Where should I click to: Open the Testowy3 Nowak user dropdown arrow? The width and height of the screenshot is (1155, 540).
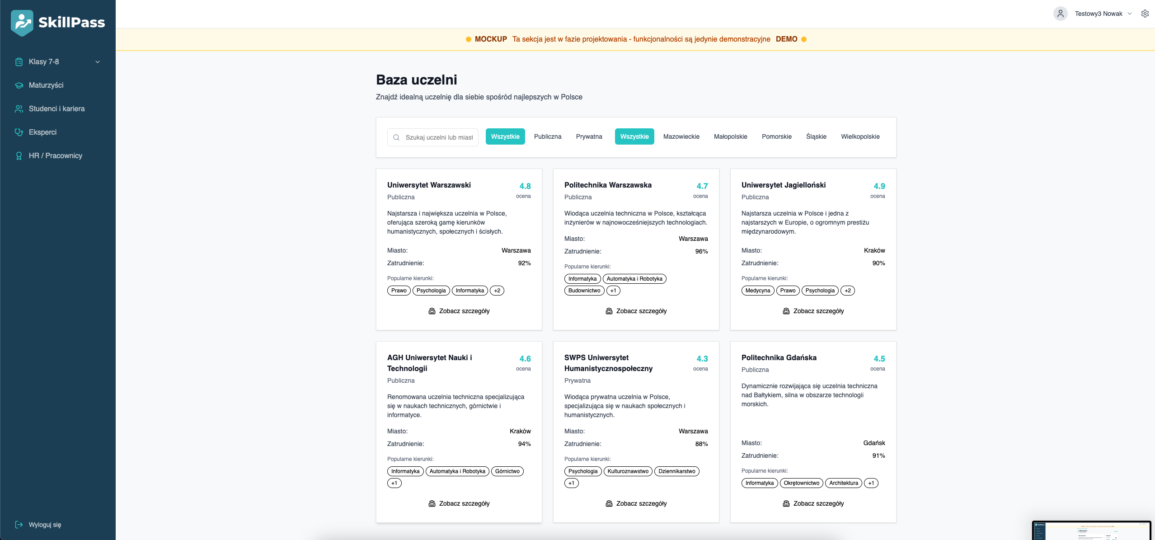(x=1130, y=14)
